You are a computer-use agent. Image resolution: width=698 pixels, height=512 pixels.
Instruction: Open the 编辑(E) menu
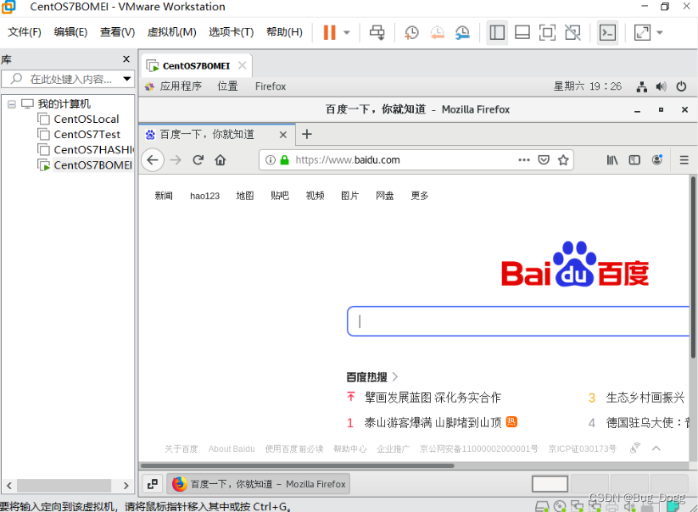(70, 32)
